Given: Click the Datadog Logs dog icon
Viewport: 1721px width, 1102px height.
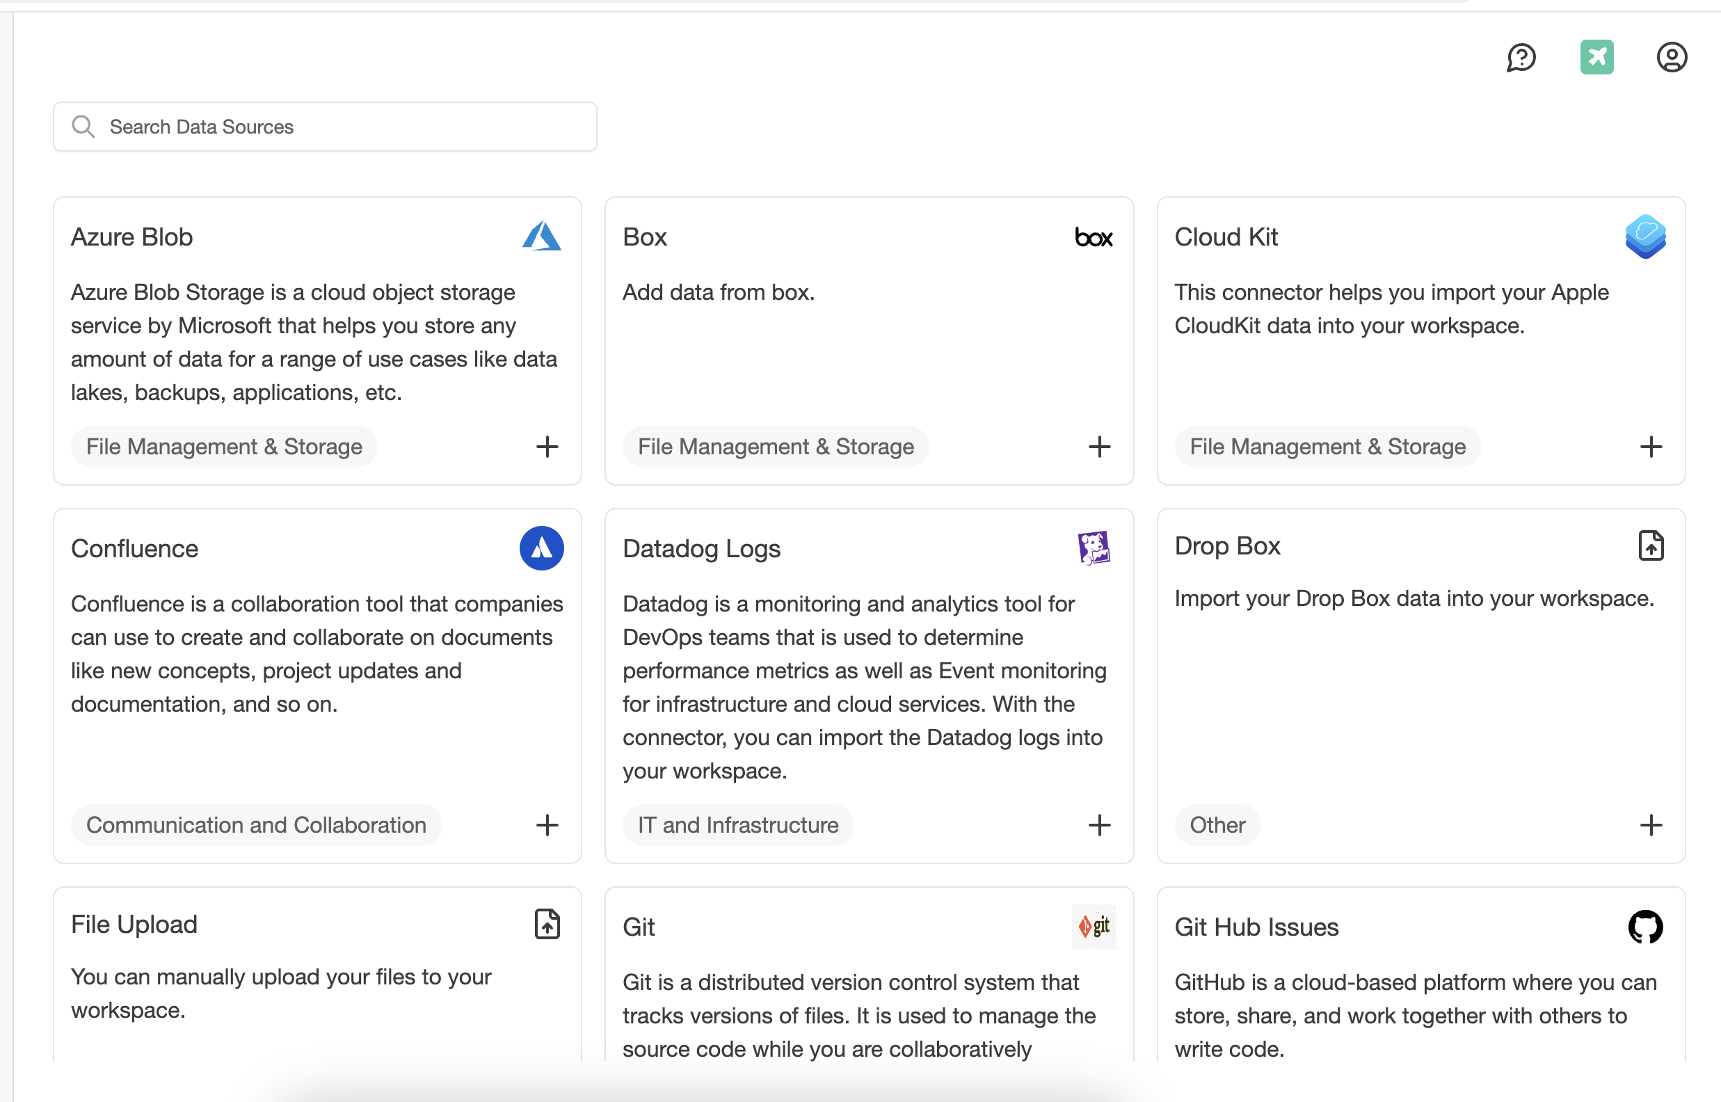Looking at the screenshot, I should point(1094,548).
